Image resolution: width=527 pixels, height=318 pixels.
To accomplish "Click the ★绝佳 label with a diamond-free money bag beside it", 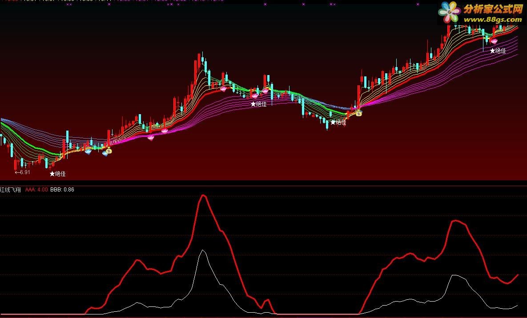I will coord(338,122).
